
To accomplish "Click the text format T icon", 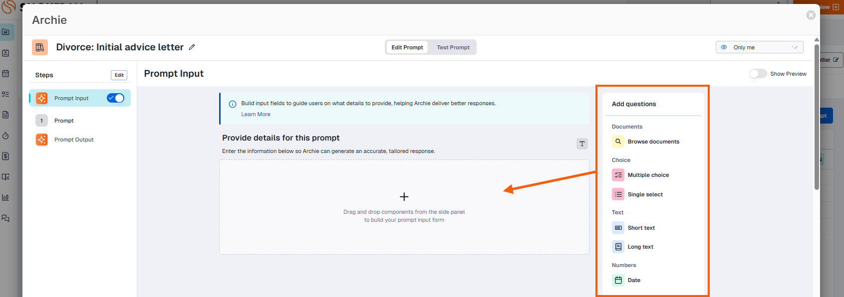I will click(582, 144).
